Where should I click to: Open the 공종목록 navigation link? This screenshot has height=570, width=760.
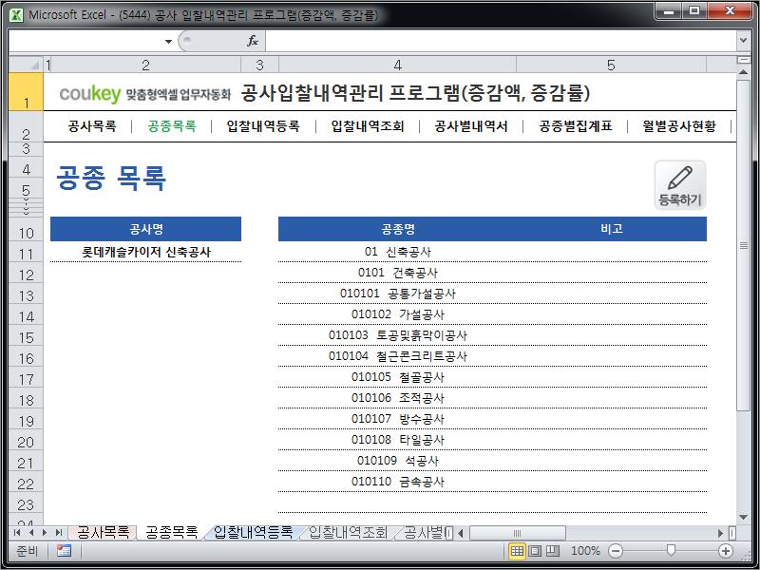[172, 126]
